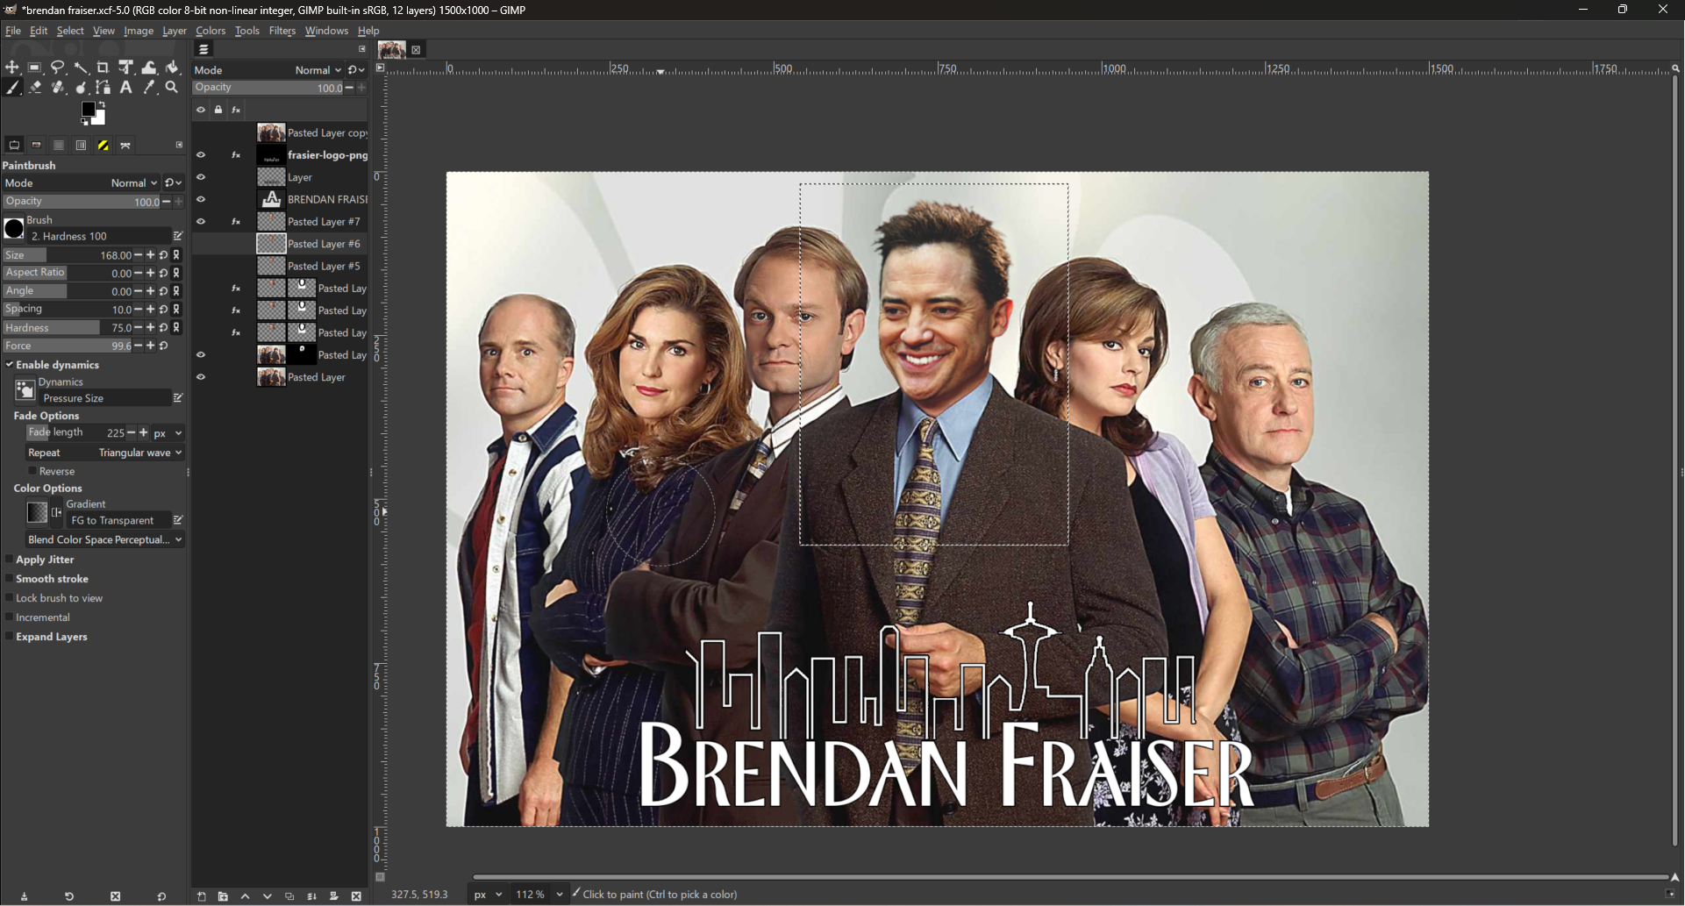The image size is (1685, 906).
Task: Select the Color Picker eyedropper tool
Action: pyautogui.click(x=149, y=88)
